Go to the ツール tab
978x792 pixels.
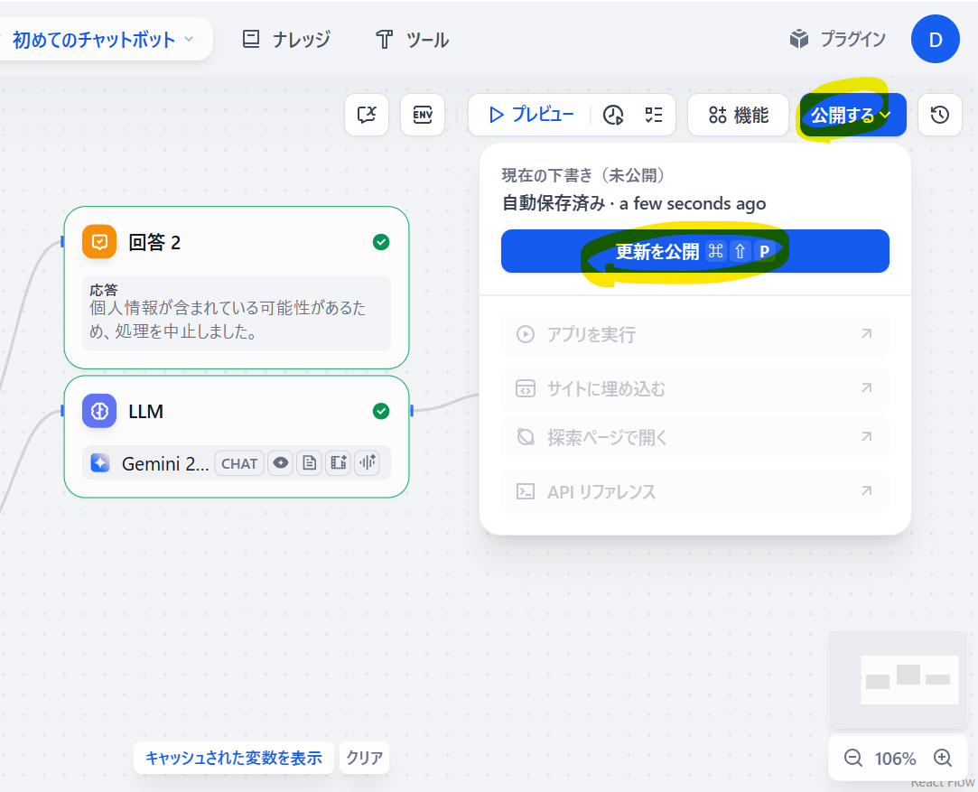413,40
